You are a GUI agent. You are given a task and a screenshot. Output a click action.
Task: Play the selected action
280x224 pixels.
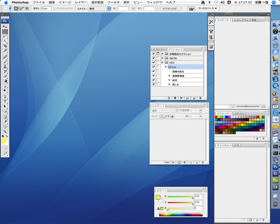click(181, 98)
